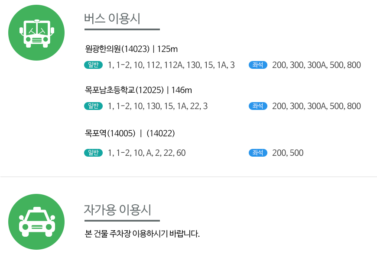Image resolution: width=377 pixels, height=264 pixels.
Task: Click the 목포역 seat bus list 200, 500
Action: pos(288,153)
